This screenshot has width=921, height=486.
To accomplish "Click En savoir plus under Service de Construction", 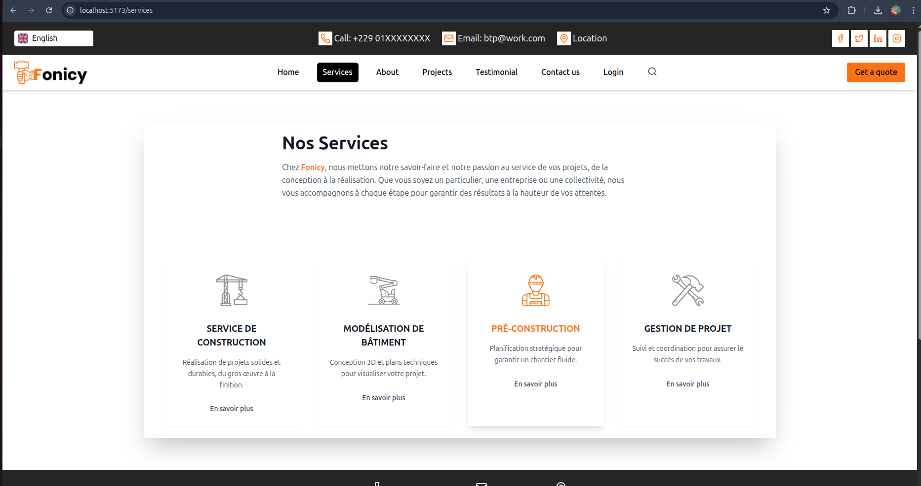I will tap(232, 409).
